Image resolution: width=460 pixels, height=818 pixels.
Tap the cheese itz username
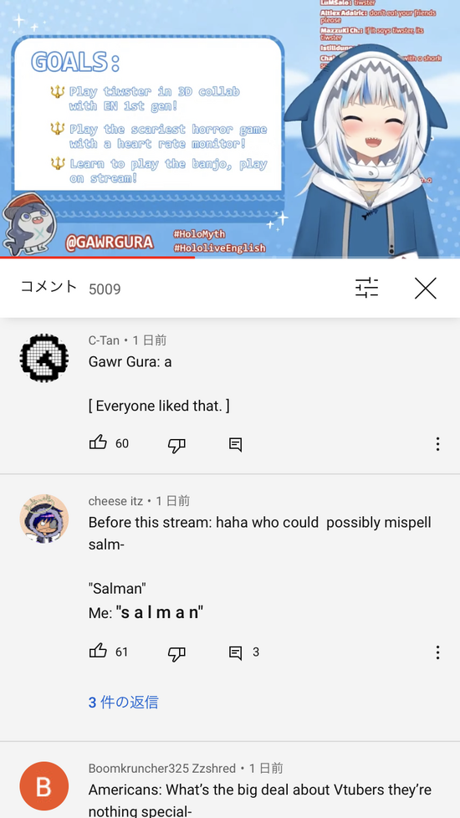click(115, 501)
